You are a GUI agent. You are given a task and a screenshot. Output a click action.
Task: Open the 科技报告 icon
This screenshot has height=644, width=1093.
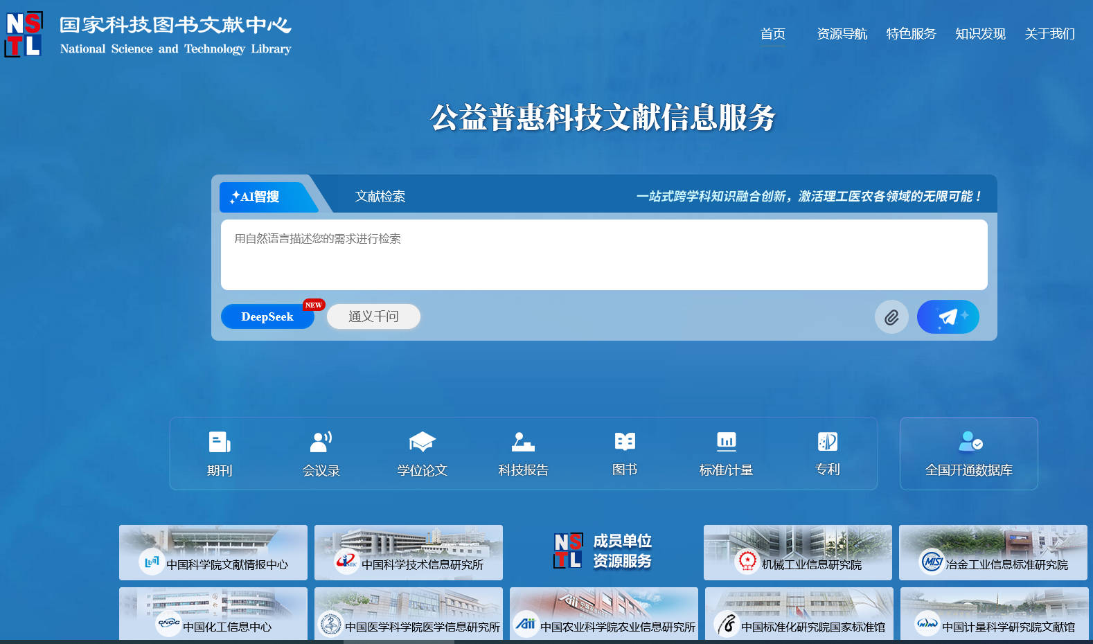pos(523,442)
